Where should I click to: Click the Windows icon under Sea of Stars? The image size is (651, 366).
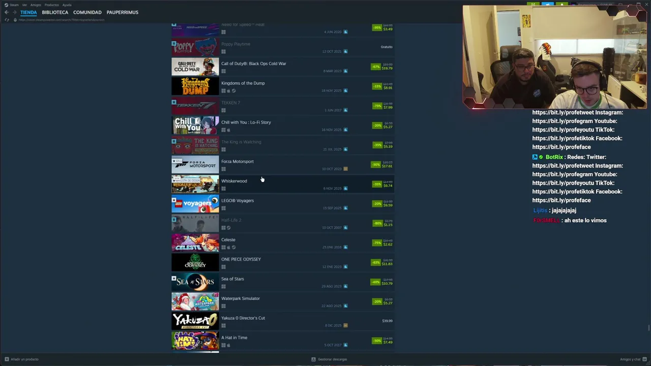[223, 286]
